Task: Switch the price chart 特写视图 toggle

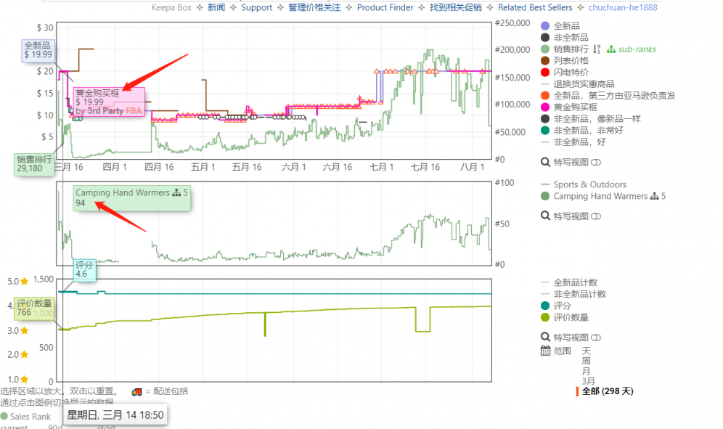Action: pyautogui.click(x=596, y=163)
